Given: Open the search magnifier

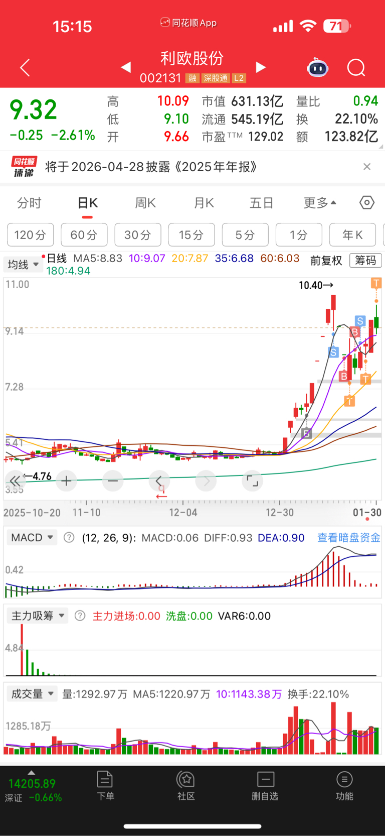Looking at the screenshot, I should pos(356,68).
